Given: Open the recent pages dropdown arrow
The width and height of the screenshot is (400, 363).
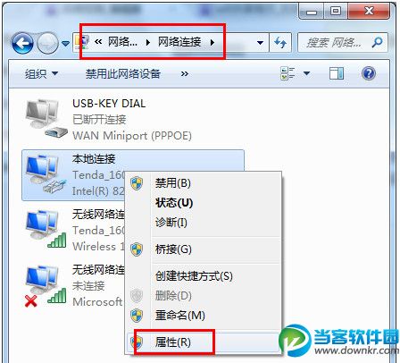Looking at the screenshot, I should pos(65,44).
